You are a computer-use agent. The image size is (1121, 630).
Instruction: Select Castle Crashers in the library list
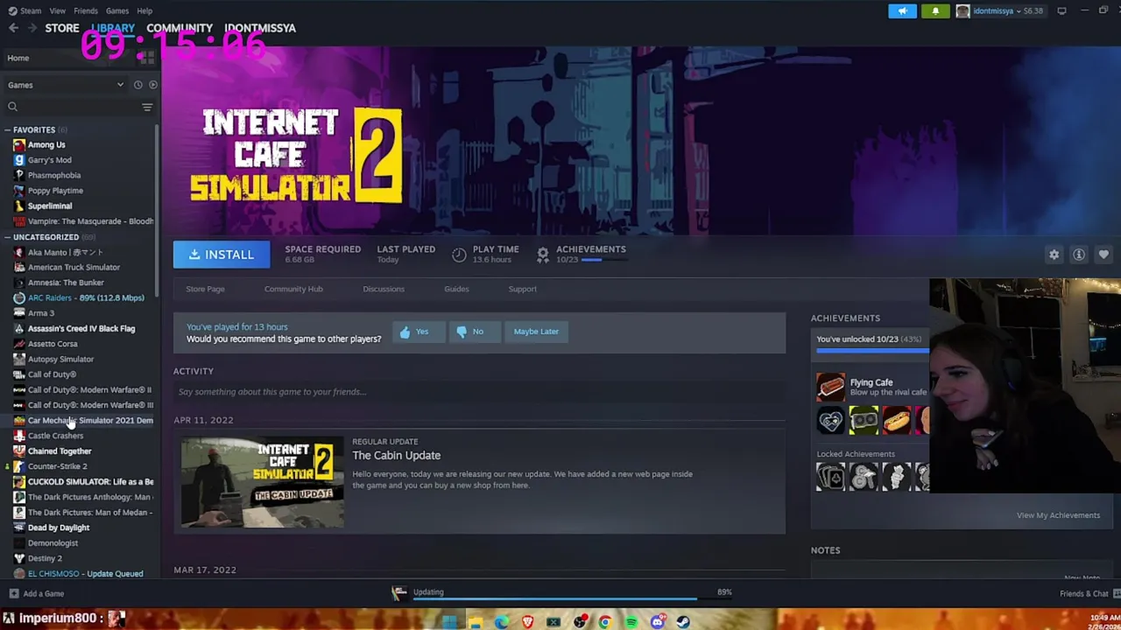point(55,436)
